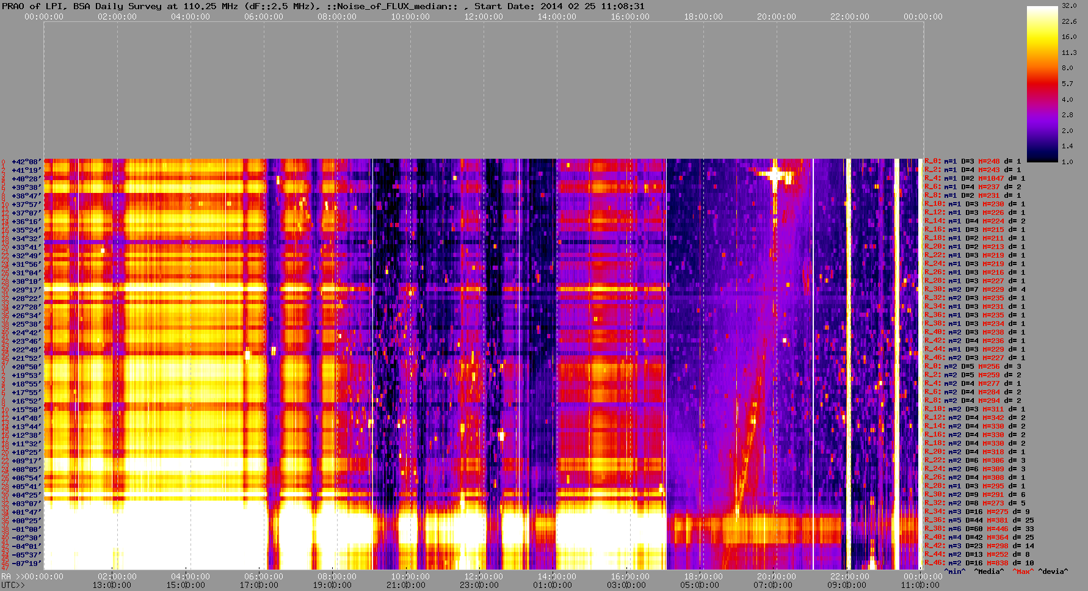Select the stats row showing M=381 d=25
The width and height of the screenshot is (1088, 591).
pos(979,520)
